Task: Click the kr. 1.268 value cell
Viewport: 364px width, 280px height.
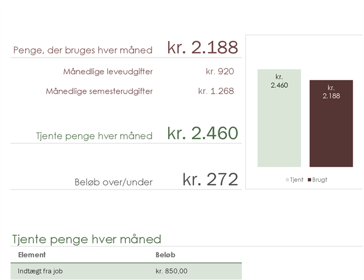Action: coord(216,91)
